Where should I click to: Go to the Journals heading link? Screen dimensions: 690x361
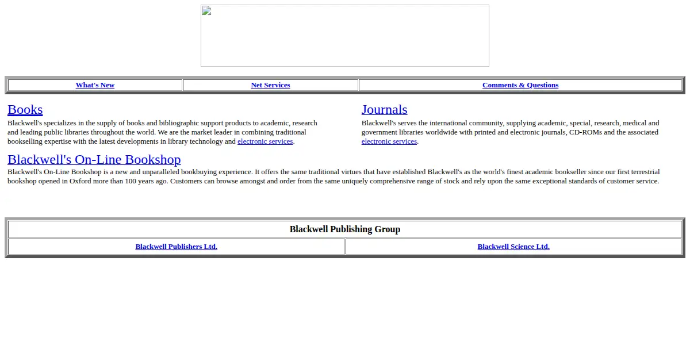[x=384, y=109]
